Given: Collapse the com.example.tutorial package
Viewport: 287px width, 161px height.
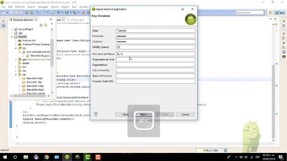Looking at the screenshot, I should (20, 52).
